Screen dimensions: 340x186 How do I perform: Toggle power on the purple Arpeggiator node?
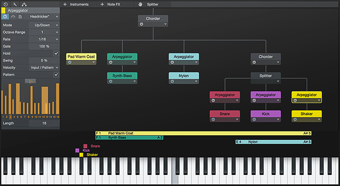point(254,101)
